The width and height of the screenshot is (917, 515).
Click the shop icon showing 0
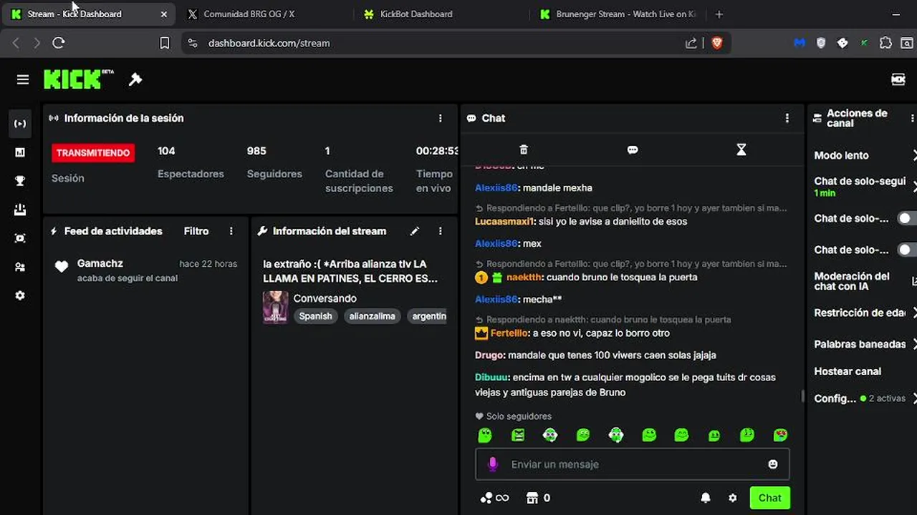click(x=538, y=498)
